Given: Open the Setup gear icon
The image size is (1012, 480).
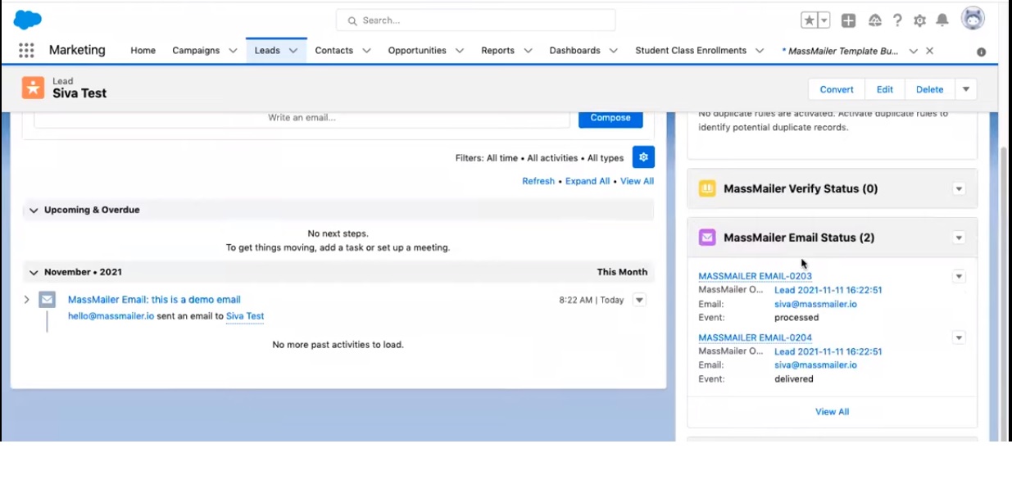Looking at the screenshot, I should point(919,20).
